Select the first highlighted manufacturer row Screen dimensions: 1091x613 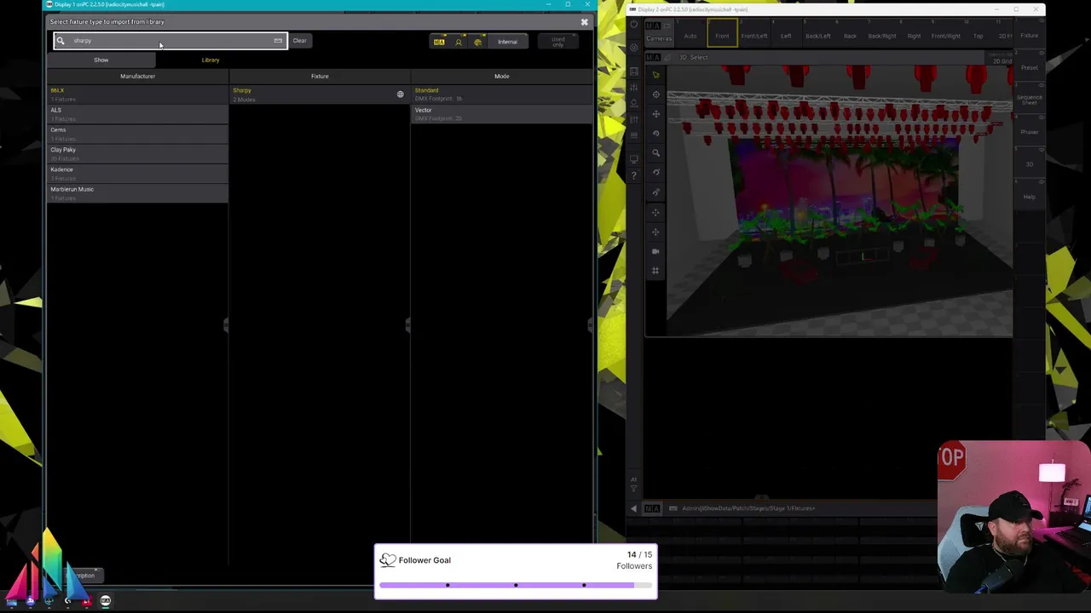tap(137, 95)
